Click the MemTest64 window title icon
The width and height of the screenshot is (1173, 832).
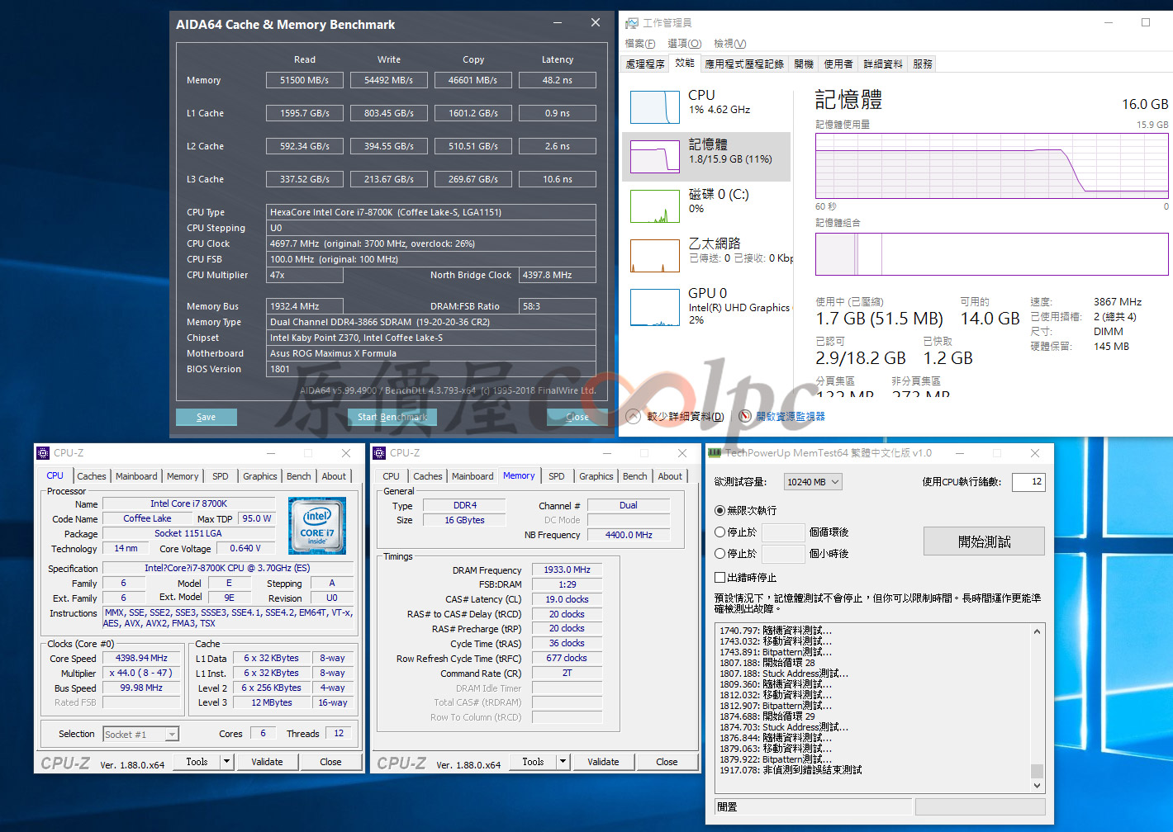coord(715,453)
